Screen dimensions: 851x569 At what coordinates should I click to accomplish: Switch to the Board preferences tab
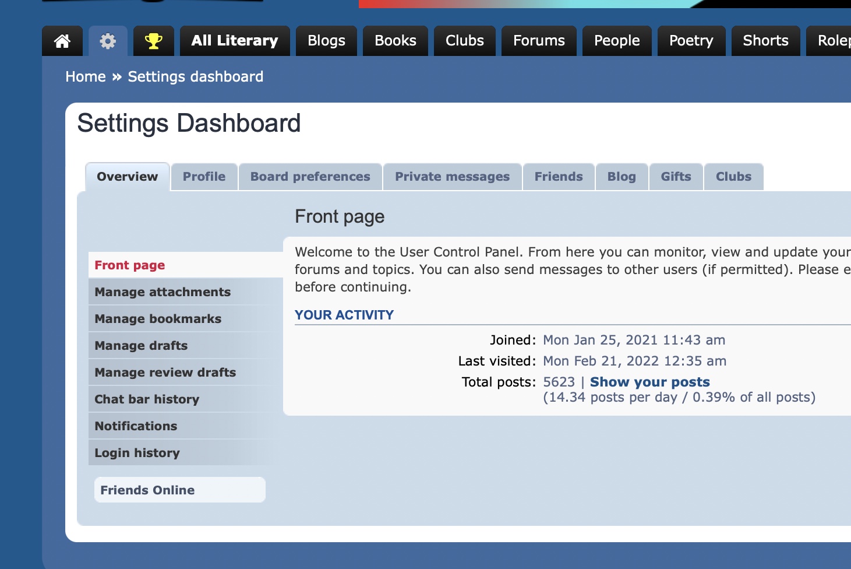[310, 177]
